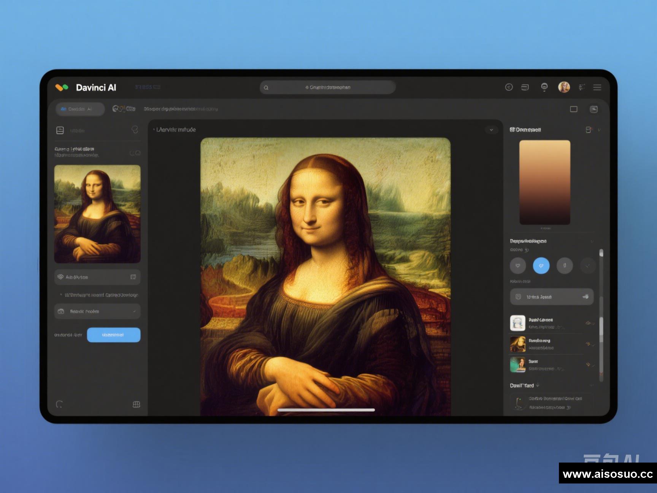
Task: Click the stacked layers icon above the blue button
Action: [60, 277]
